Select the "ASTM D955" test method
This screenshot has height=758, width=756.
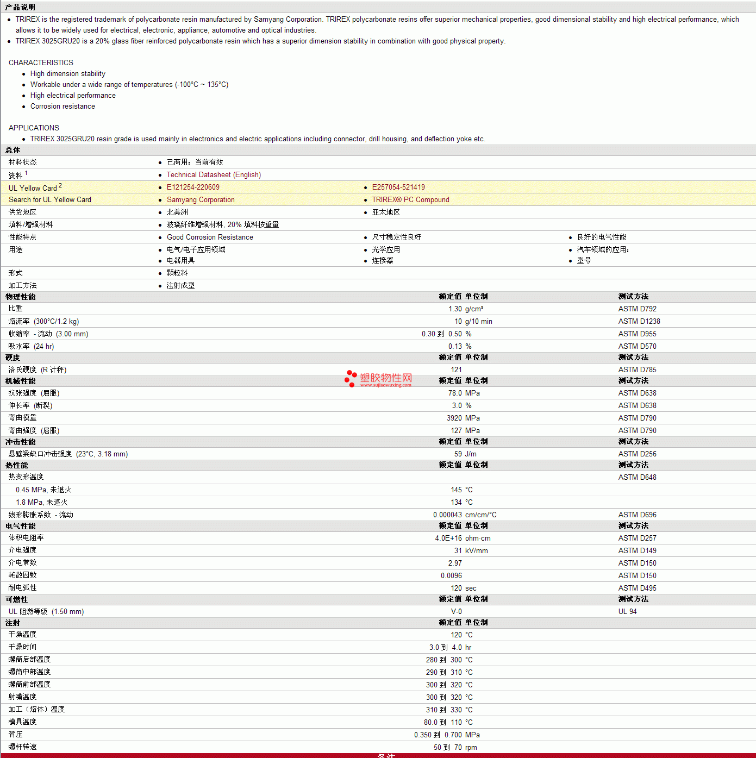pyautogui.click(x=638, y=334)
